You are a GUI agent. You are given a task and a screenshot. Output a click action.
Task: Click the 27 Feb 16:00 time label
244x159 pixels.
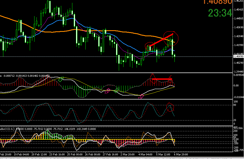pos(110,154)
